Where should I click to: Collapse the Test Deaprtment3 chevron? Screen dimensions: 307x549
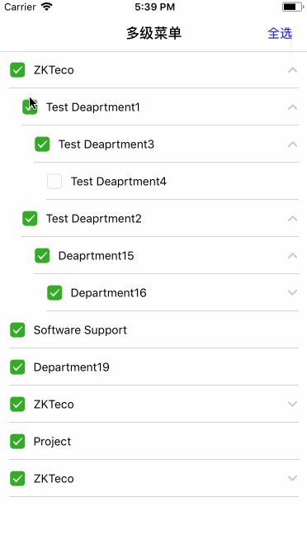point(292,144)
